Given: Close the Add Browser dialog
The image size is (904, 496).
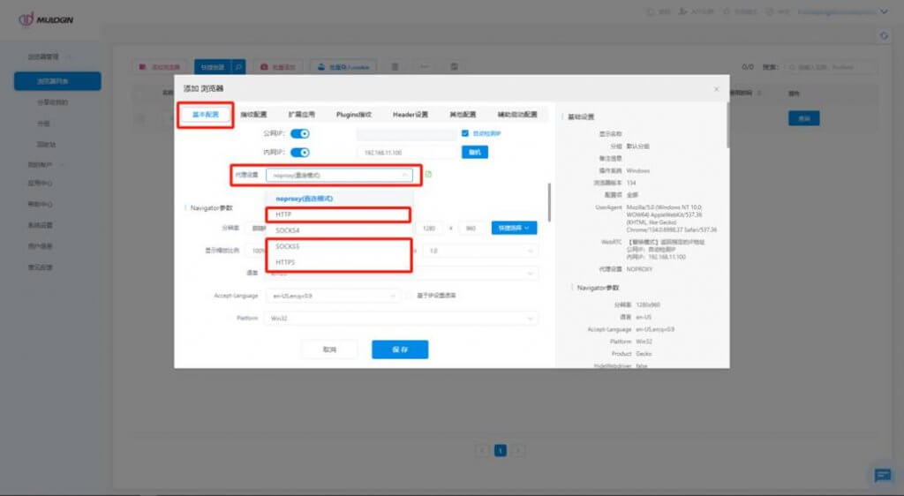Looking at the screenshot, I should (x=716, y=89).
